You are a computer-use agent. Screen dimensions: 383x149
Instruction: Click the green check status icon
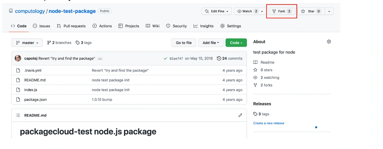click(165, 59)
